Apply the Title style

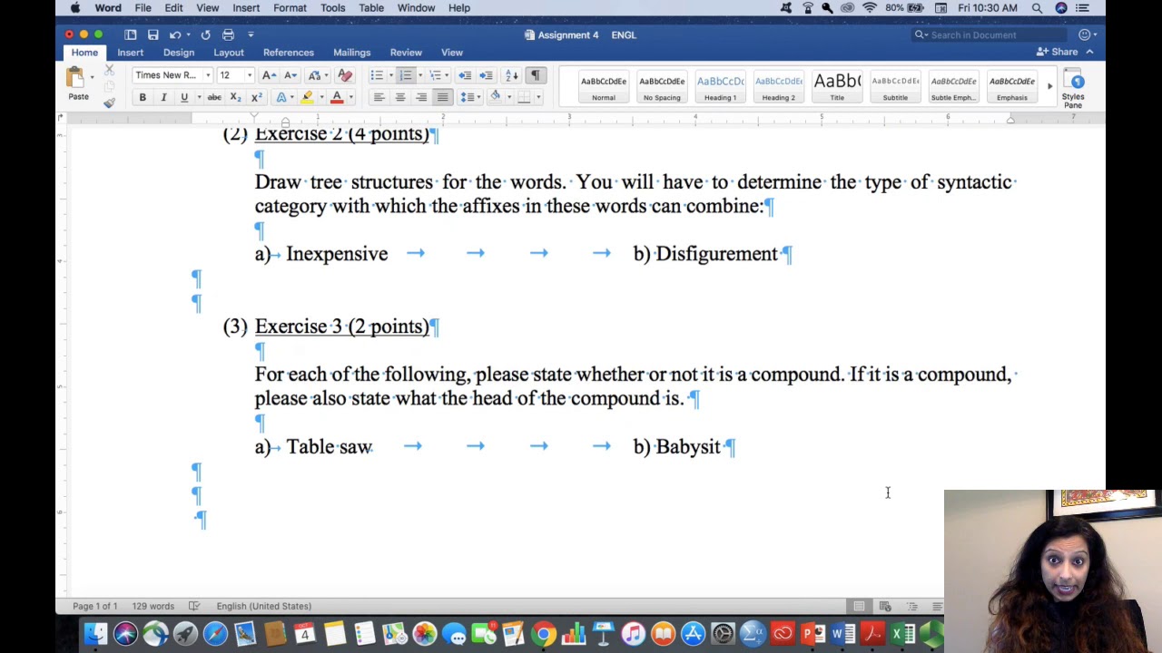coord(837,87)
